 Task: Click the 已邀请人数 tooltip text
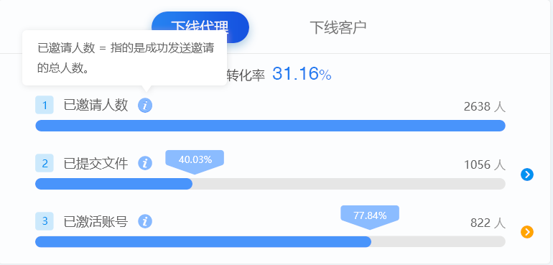tap(126, 58)
